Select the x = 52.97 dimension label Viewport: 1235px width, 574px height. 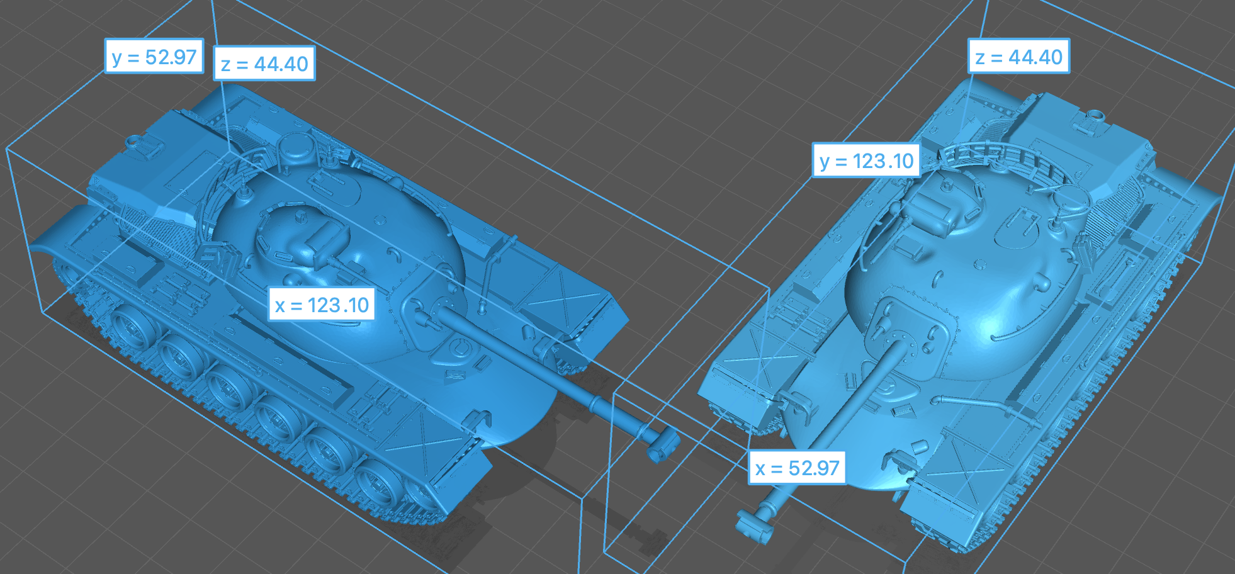coord(797,468)
